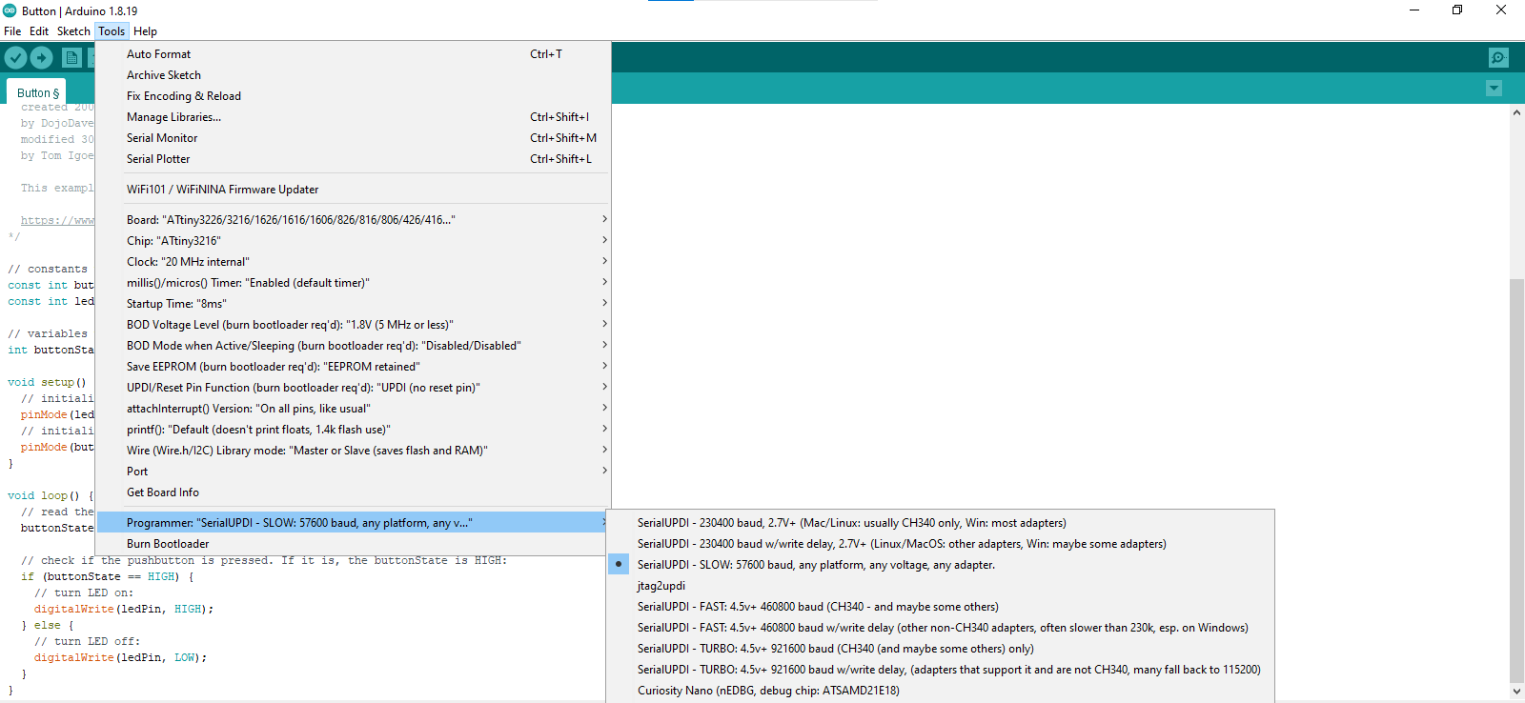
Task: Click the 'digitalWrite(ledPin, LOW);' code line
Action: tap(120, 657)
